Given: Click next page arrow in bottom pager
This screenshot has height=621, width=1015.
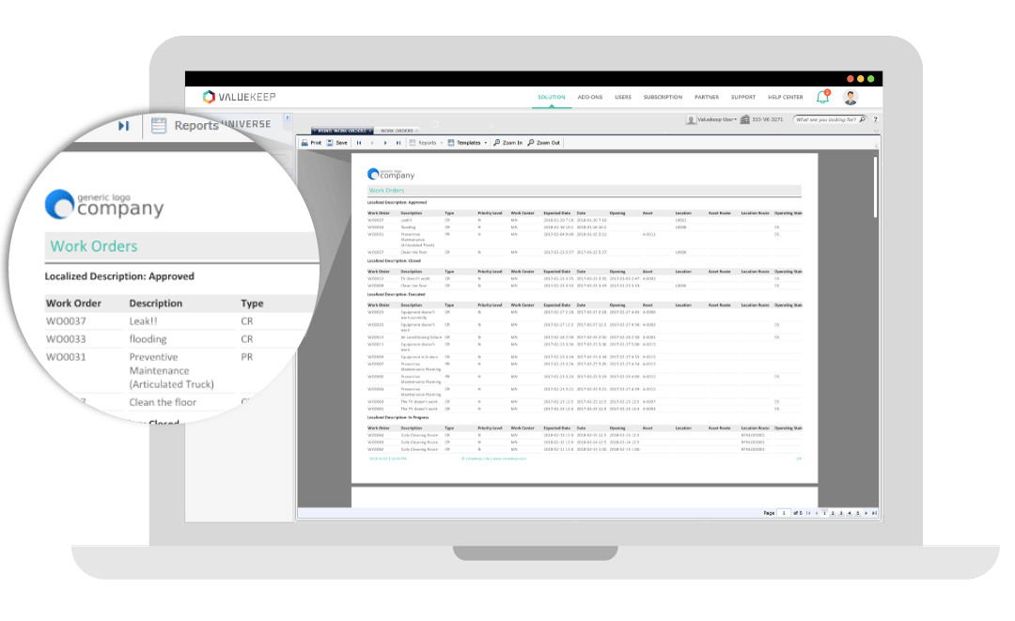Looking at the screenshot, I should [867, 513].
